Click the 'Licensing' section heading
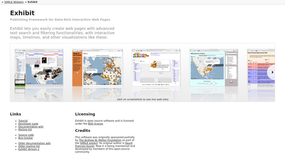Viewport: 285px width, 160px height. [85, 114]
